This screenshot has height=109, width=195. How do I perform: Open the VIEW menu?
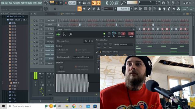pyautogui.click(x=23, y=3)
